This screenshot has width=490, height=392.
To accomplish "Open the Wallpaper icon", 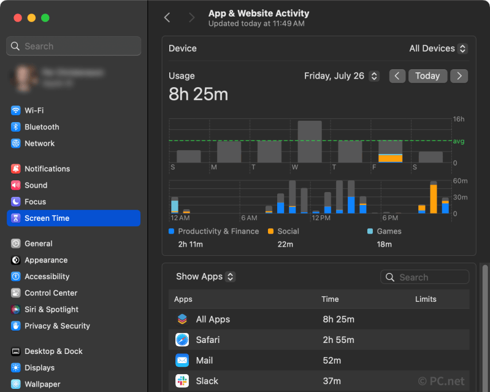I will (x=15, y=384).
